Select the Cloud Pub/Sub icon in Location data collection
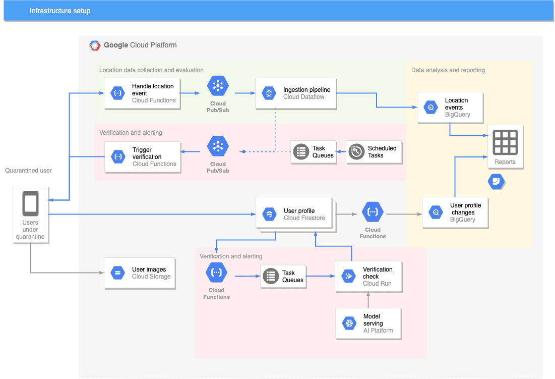 pyautogui.click(x=218, y=86)
